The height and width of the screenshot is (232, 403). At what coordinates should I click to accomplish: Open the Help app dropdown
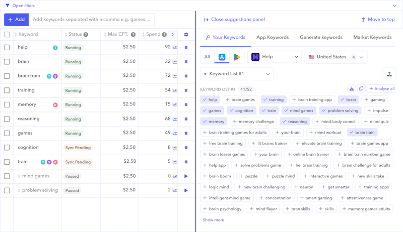point(275,57)
